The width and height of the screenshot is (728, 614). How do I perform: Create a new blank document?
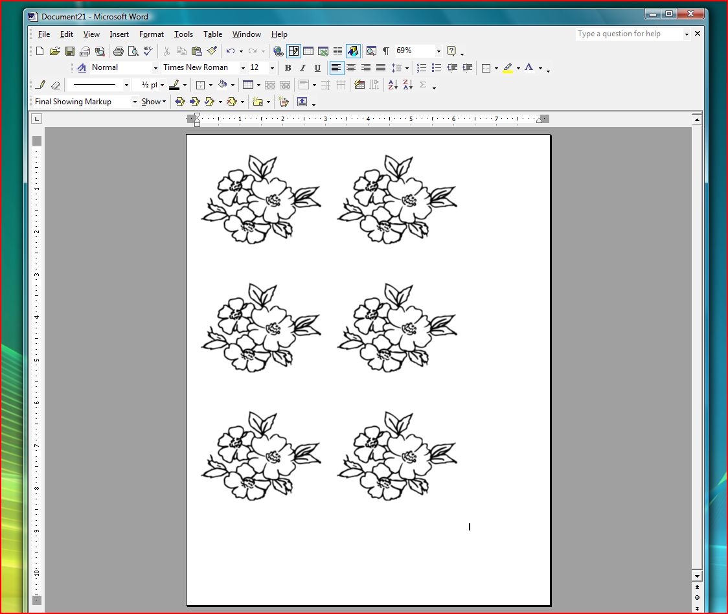click(x=40, y=51)
